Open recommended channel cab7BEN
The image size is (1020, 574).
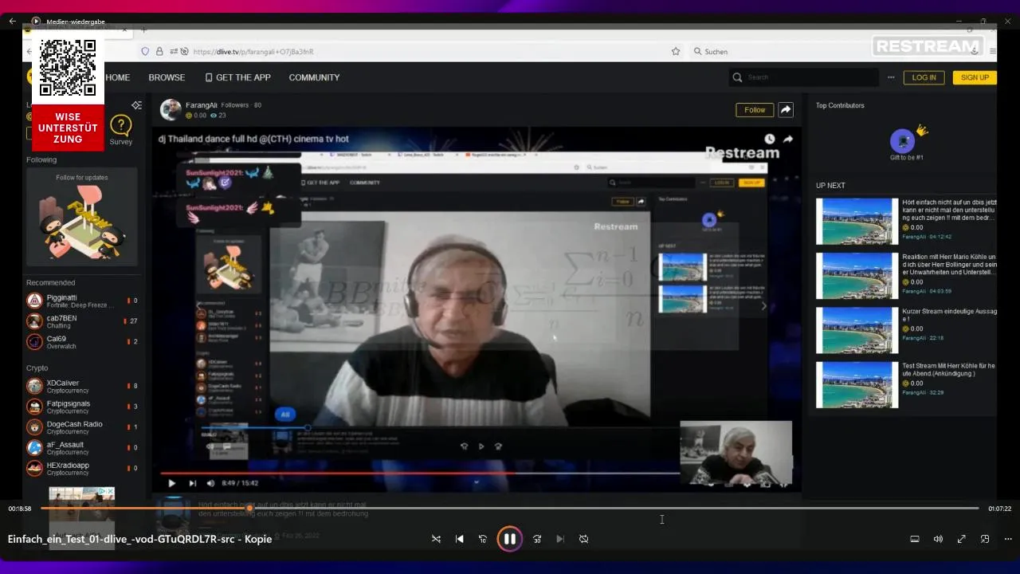[82, 321]
